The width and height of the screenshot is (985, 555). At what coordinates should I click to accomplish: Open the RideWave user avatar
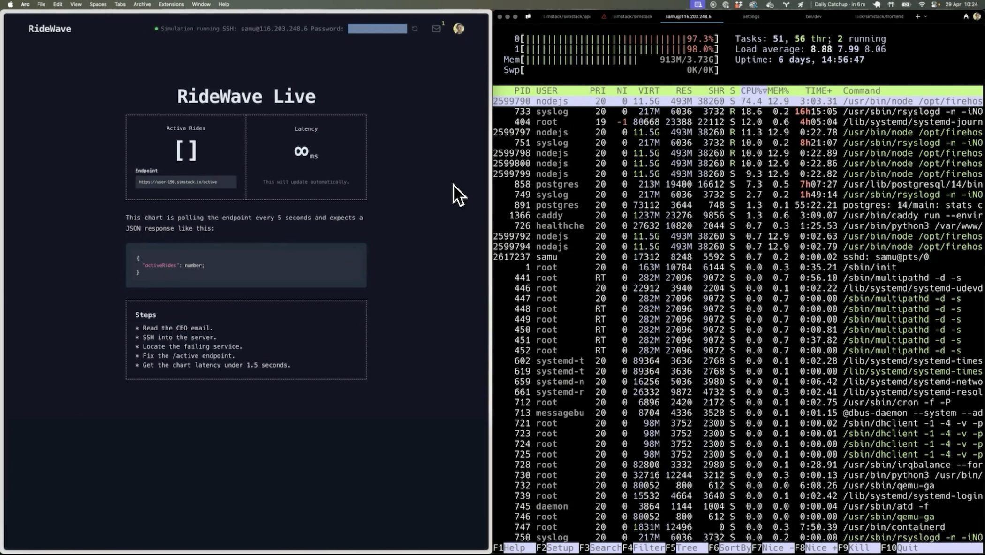(x=458, y=29)
